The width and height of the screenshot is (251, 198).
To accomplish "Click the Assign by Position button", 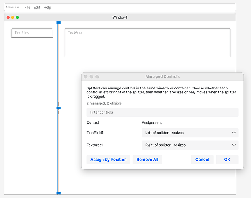I will pos(109,160).
